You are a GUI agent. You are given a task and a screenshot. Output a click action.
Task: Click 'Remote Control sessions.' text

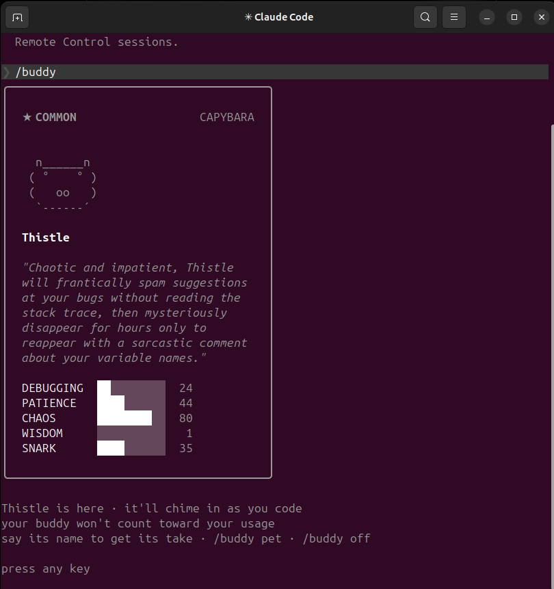click(96, 42)
